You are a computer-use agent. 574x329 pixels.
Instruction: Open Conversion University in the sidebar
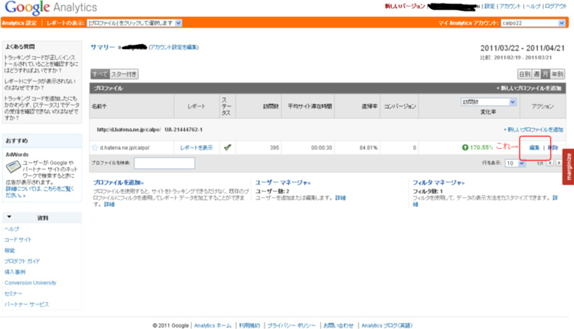[30, 283]
